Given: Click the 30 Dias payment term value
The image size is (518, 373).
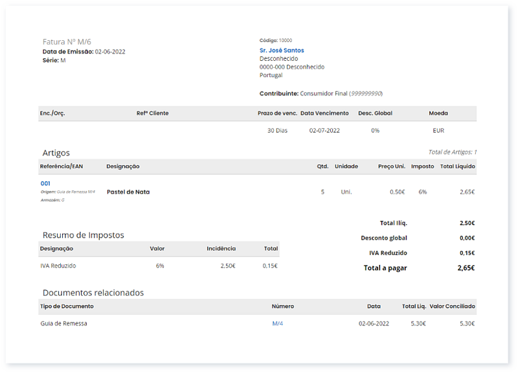Looking at the screenshot, I should click(277, 130).
